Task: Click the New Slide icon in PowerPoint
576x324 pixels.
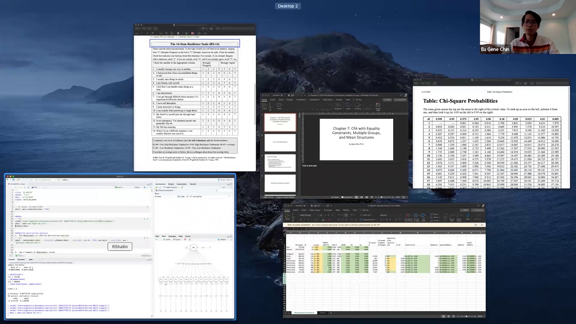Action: tap(279, 105)
